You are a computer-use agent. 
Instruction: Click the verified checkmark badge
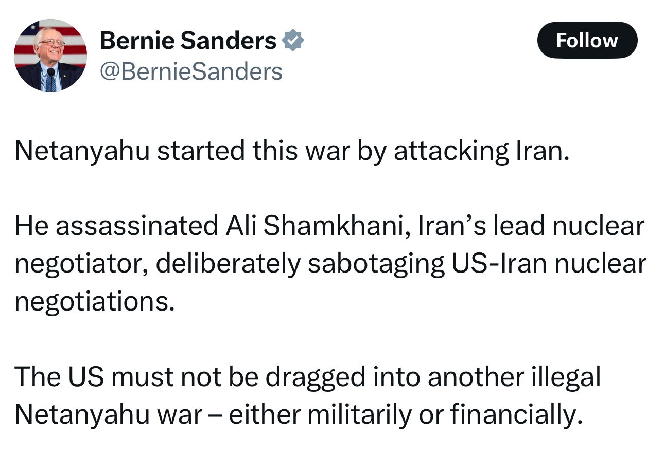[x=294, y=40]
